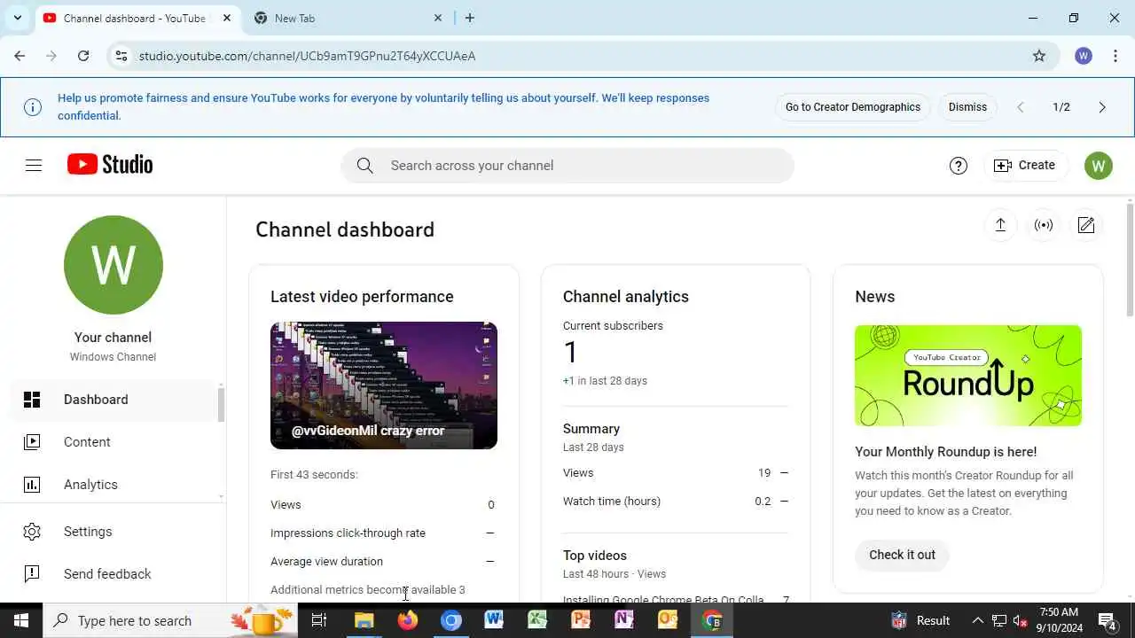Click the info icon in the banner
Viewport: 1135px width, 638px height.
(x=33, y=107)
